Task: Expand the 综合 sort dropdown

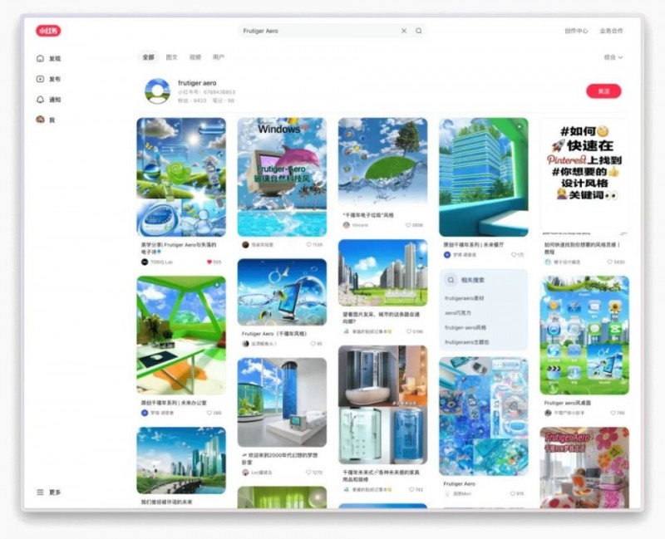Action: (x=613, y=57)
